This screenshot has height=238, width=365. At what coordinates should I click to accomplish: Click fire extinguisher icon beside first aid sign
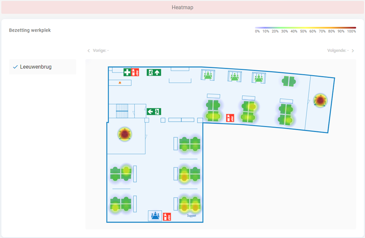click(x=135, y=72)
